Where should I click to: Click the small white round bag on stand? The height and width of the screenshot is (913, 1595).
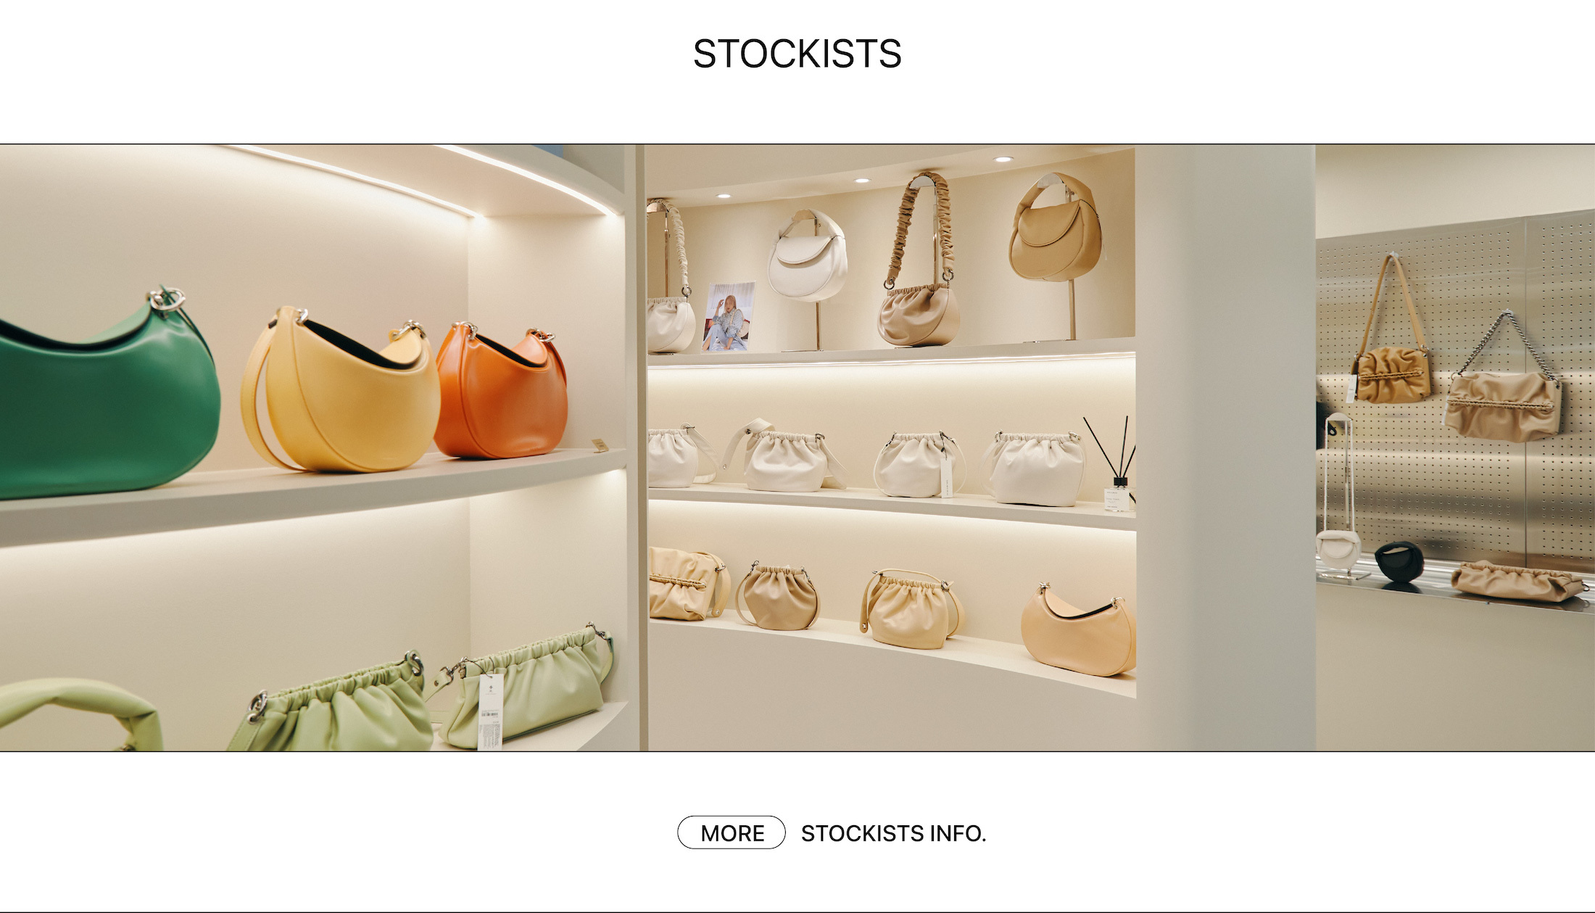pos(1338,549)
